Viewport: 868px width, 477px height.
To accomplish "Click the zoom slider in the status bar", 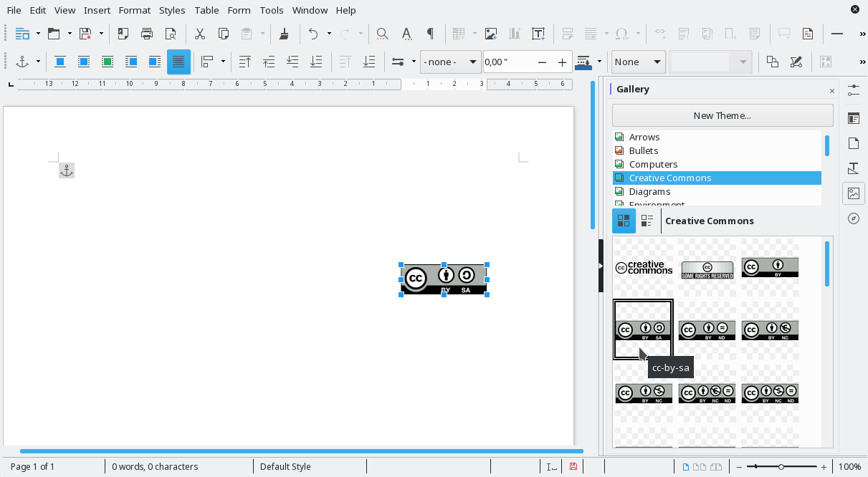I will (781, 466).
